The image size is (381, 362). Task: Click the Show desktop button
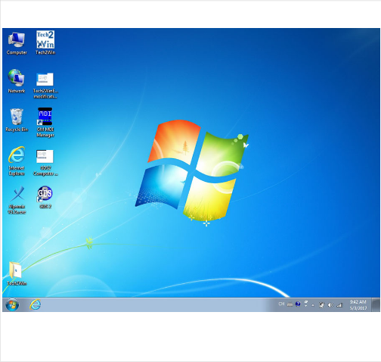click(x=376, y=305)
